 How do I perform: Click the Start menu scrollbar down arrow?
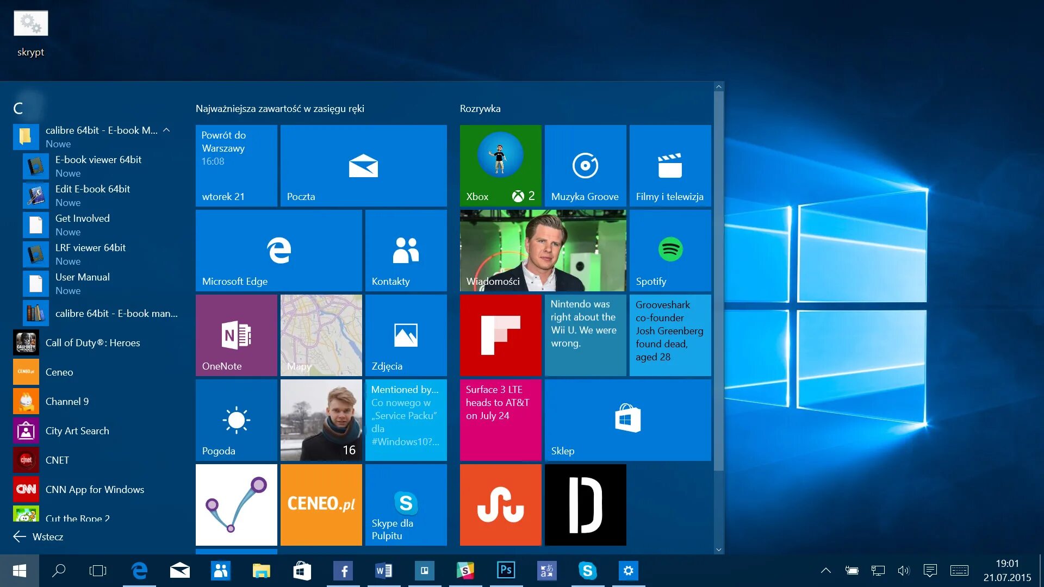719,549
